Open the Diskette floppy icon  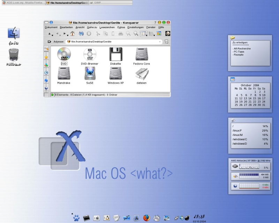[x=116, y=54]
